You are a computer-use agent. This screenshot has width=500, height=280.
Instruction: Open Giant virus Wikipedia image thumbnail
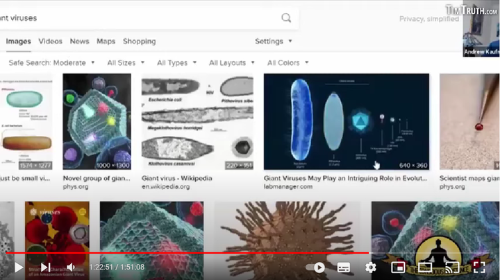point(197,121)
